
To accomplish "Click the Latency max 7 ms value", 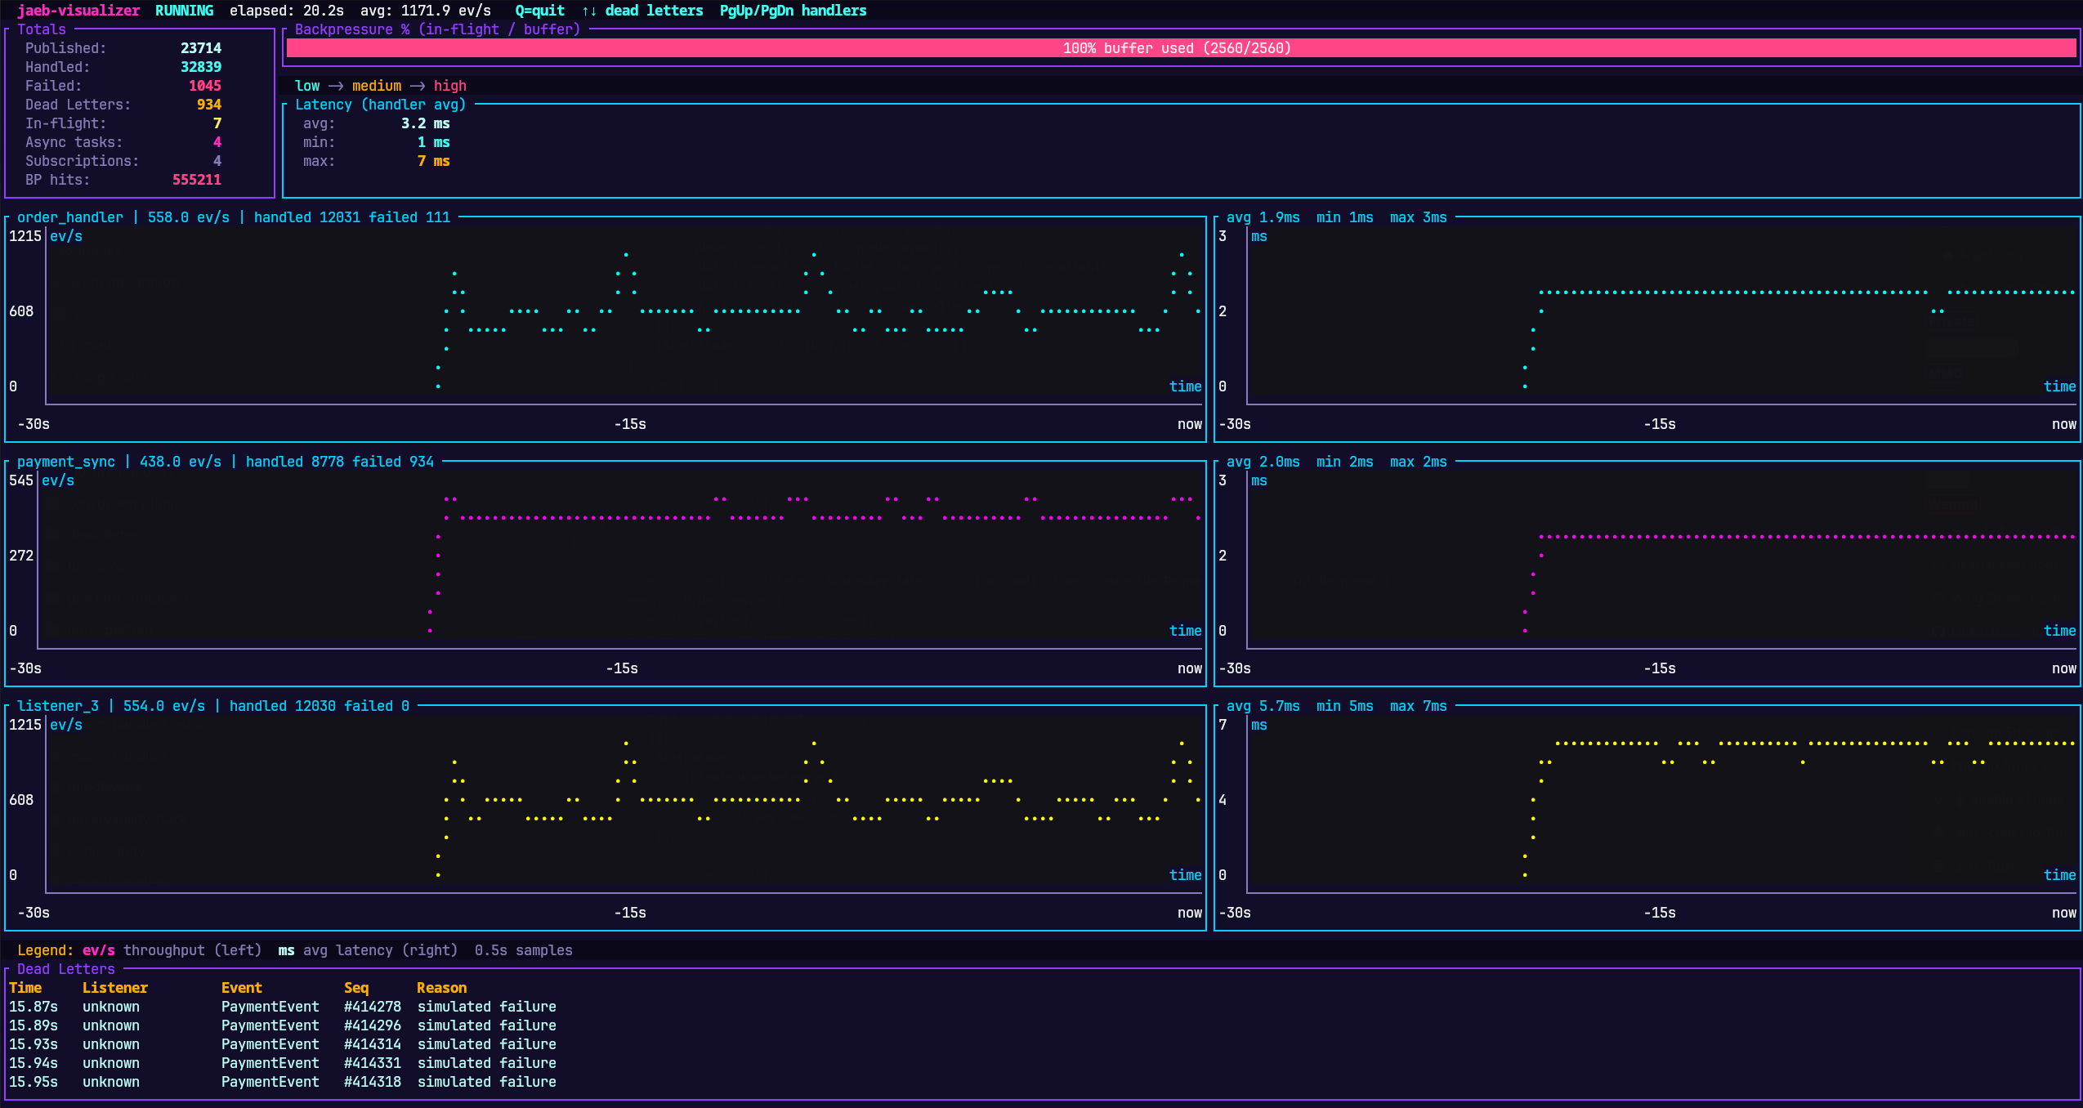I will tap(433, 161).
